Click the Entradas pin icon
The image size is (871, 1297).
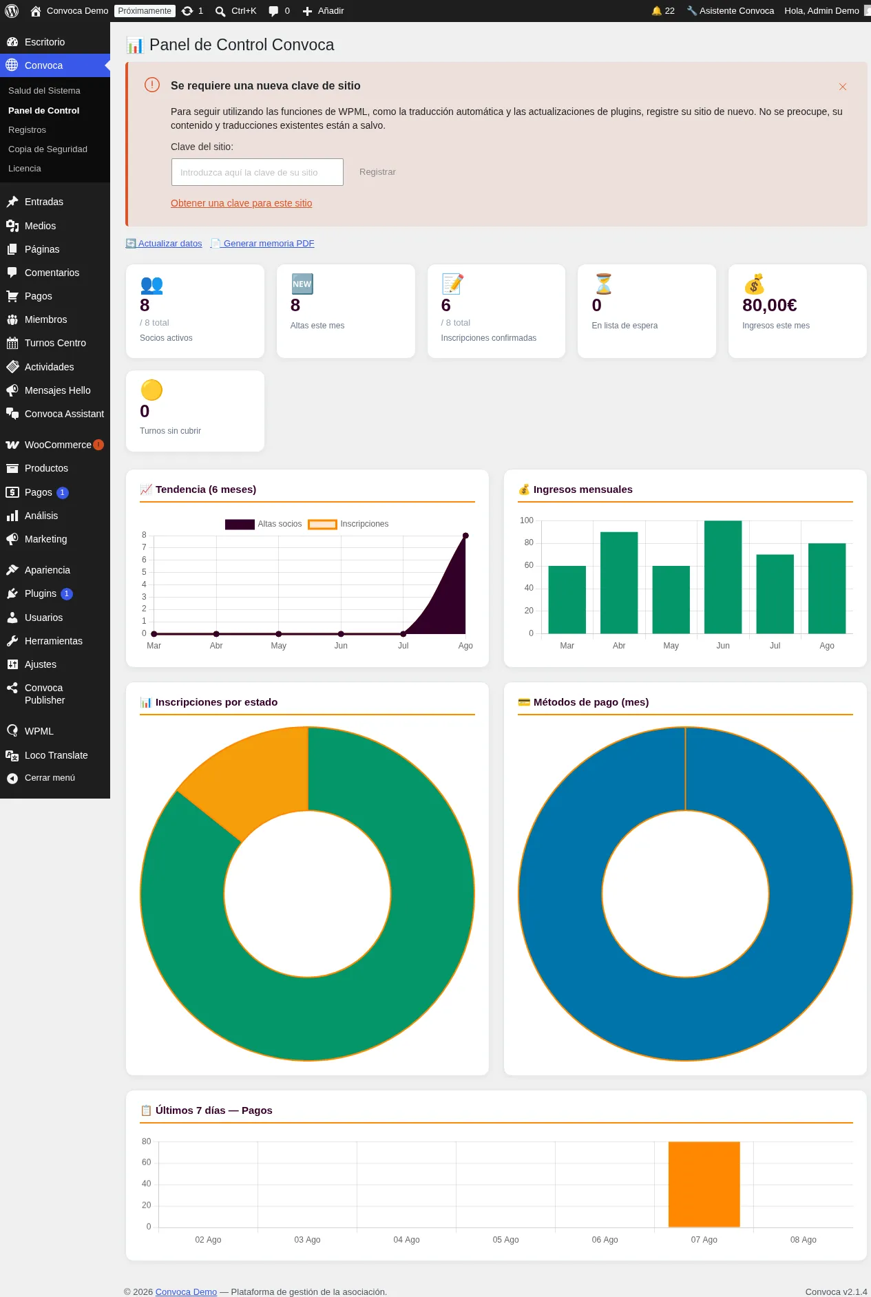[12, 202]
